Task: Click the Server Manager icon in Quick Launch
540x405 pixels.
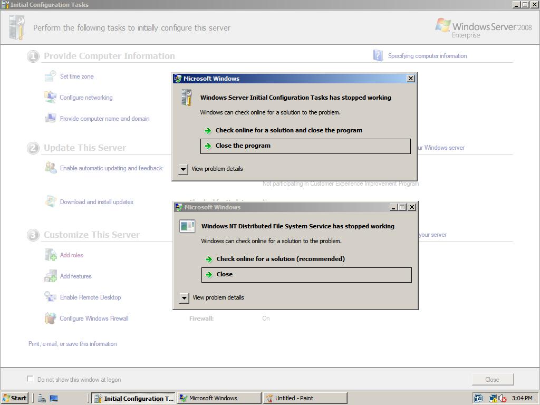Action: (42, 399)
